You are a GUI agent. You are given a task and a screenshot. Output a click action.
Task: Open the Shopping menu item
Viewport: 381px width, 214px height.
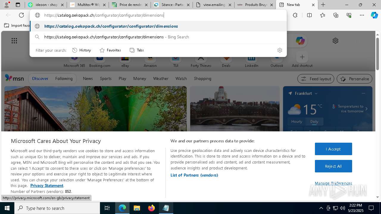coord(202,78)
